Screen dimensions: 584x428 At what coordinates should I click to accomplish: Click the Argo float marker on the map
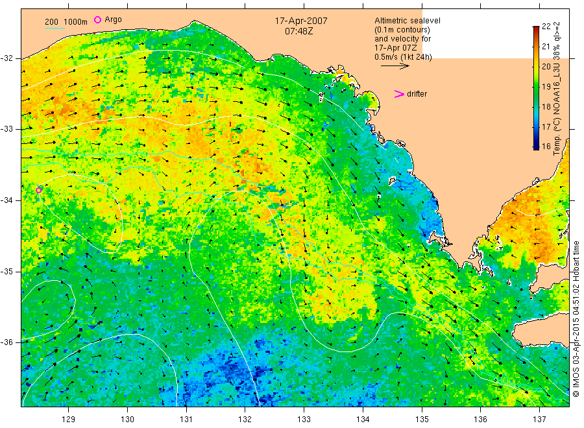click(39, 190)
